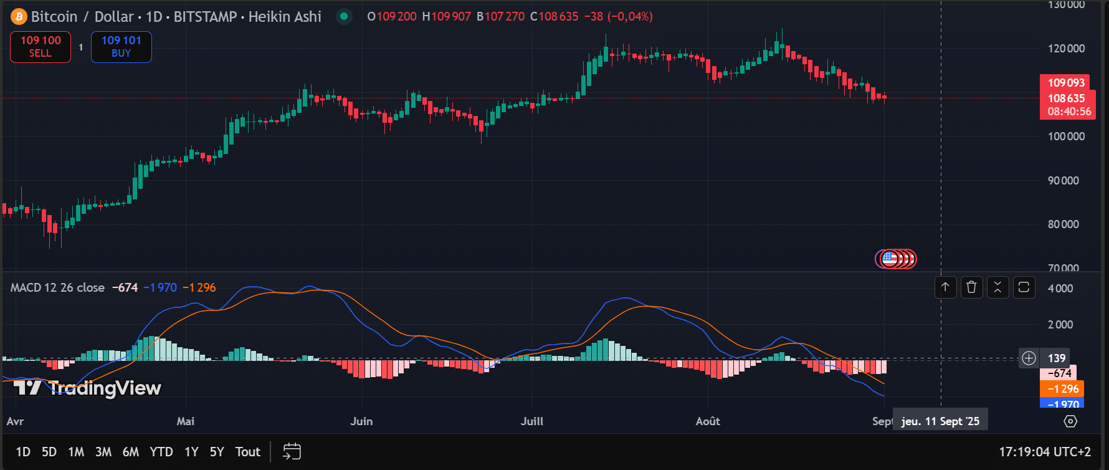Click the MACD 12 26 close legend

[x=57, y=287]
